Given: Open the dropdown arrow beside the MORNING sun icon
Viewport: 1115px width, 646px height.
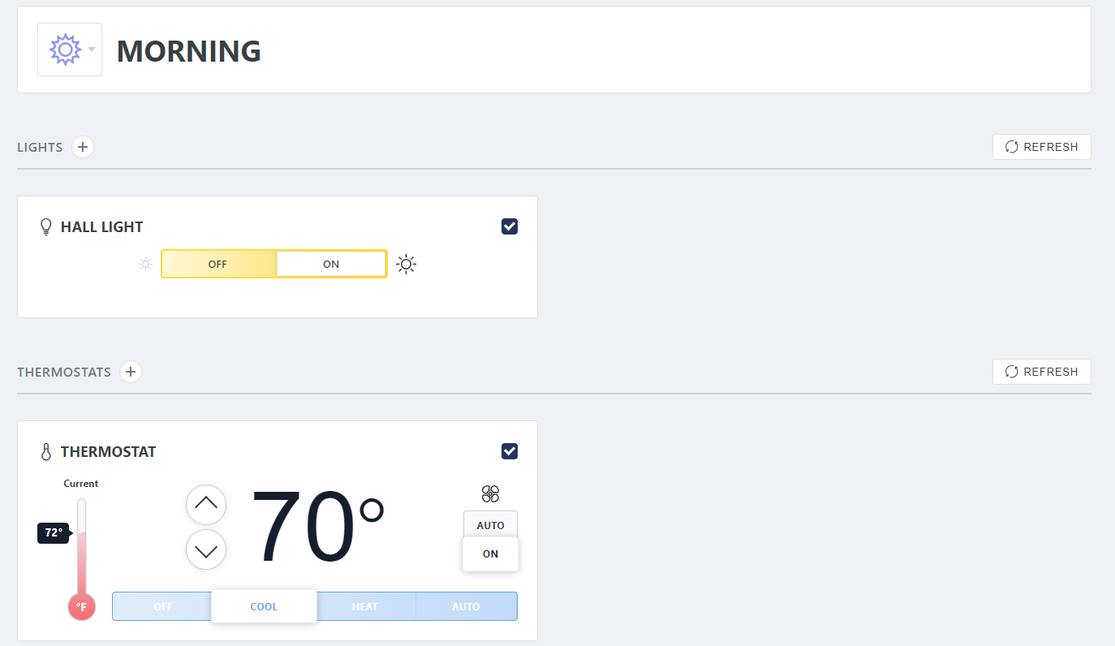Looking at the screenshot, I should pyautogui.click(x=92, y=50).
